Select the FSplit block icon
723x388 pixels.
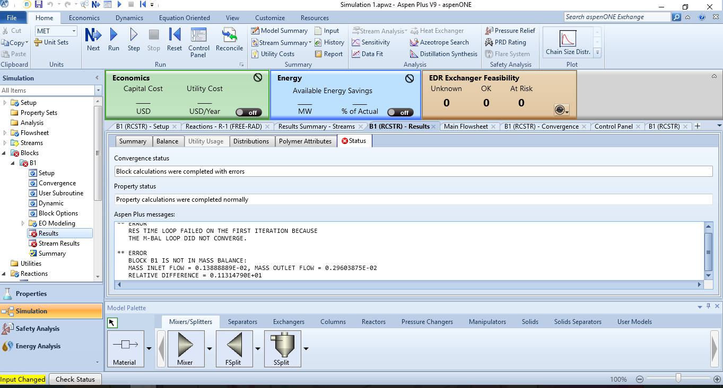pos(234,348)
